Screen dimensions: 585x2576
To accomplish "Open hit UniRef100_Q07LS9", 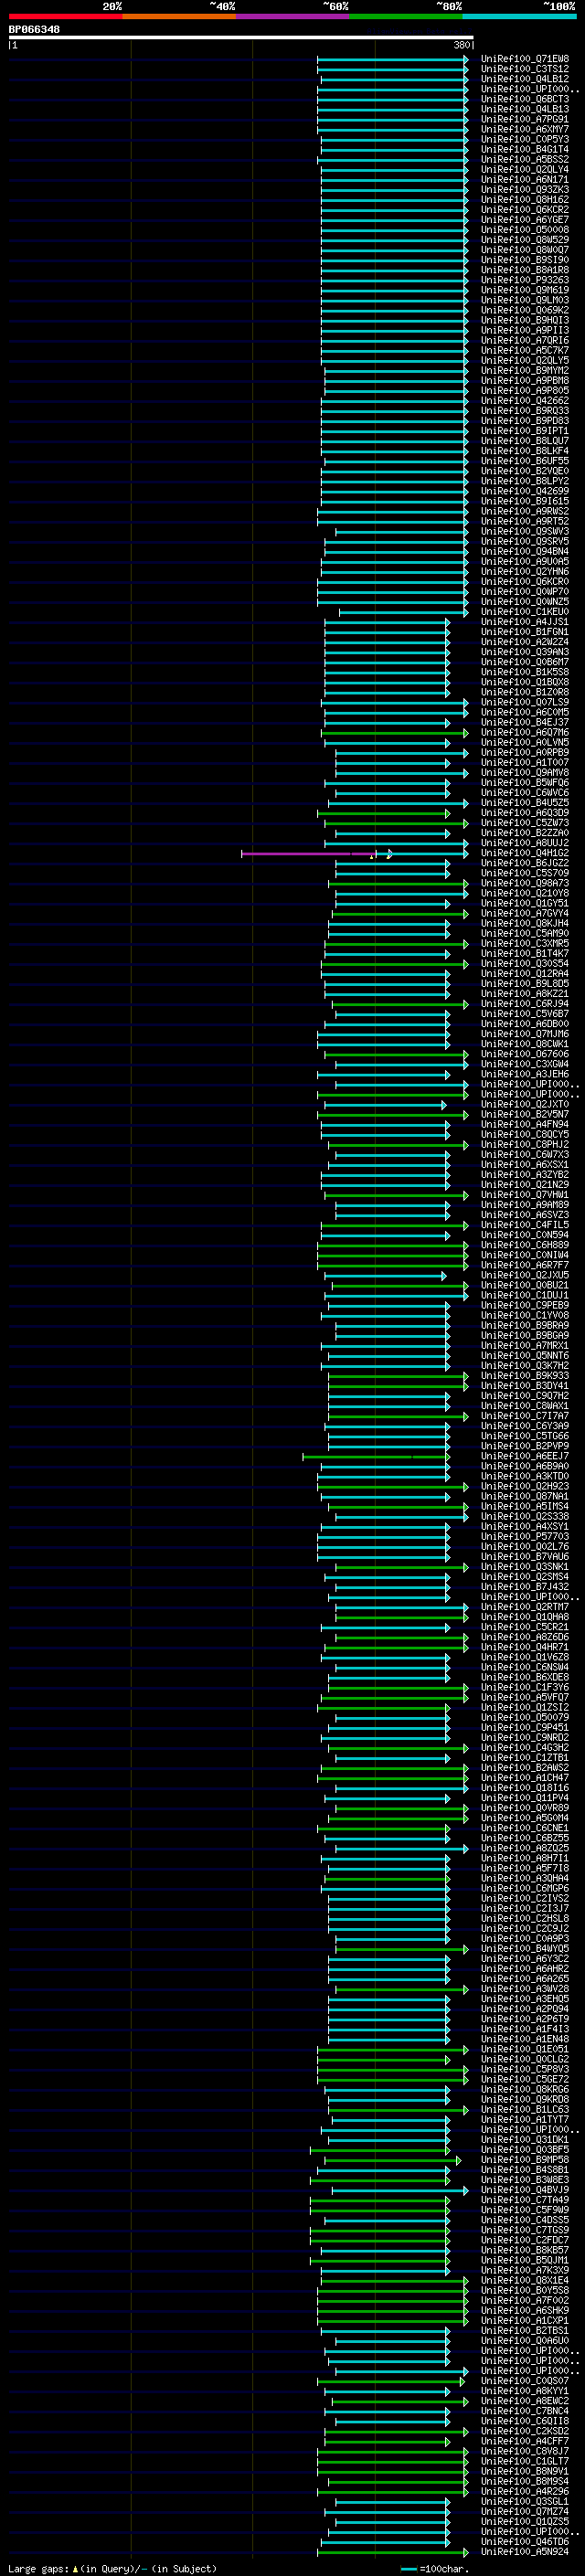I will pos(525,702).
